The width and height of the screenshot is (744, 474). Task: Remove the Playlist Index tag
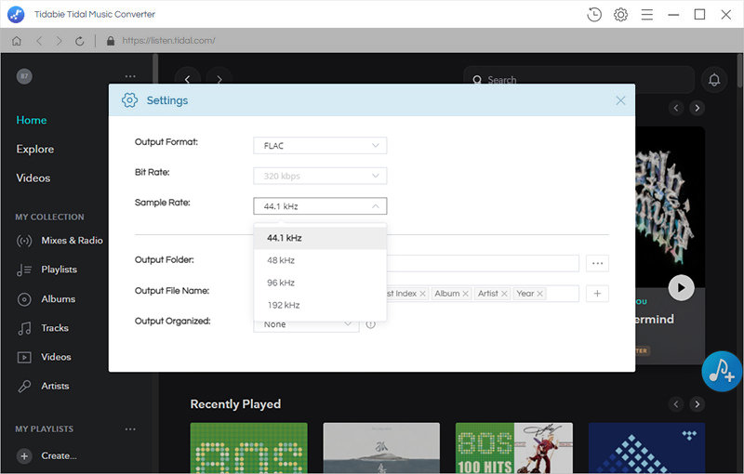click(422, 294)
